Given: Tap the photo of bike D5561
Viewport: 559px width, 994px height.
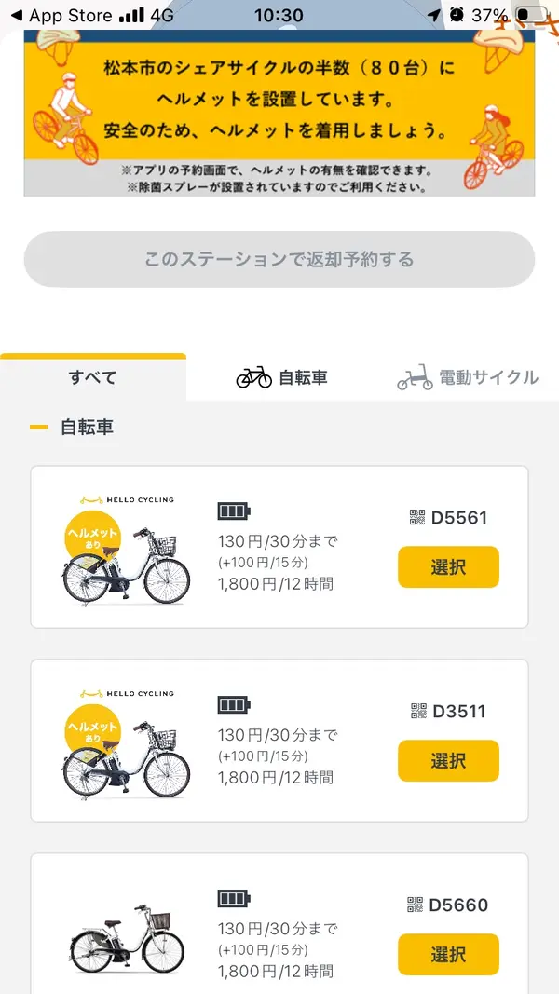Looking at the screenshot, I should [126, 559].
